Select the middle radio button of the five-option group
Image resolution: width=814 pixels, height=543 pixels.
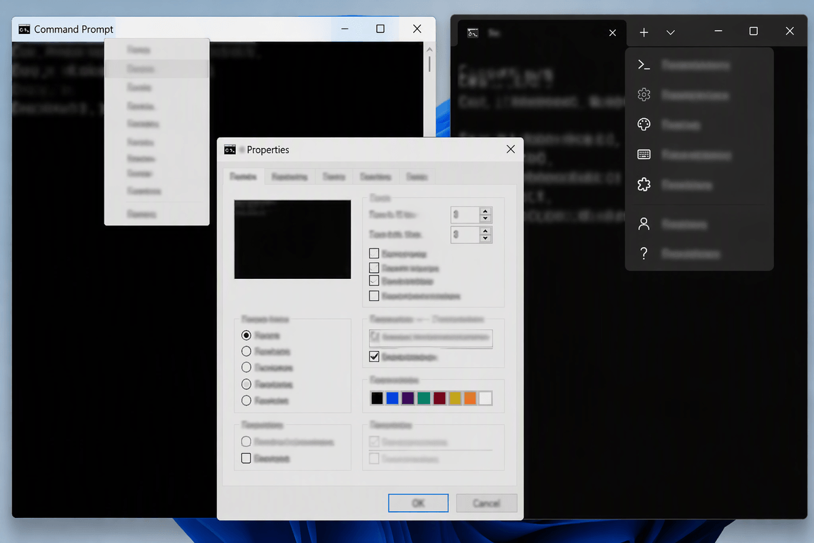click(246, 368)
